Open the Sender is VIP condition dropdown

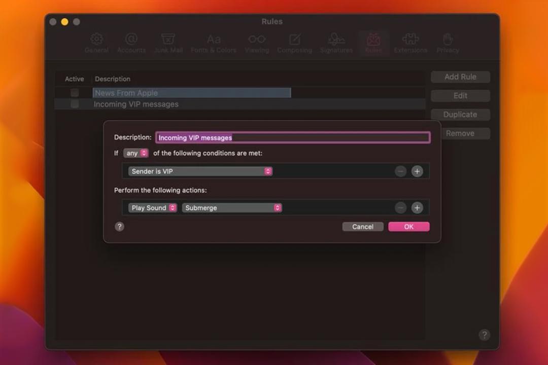tap(200, 171)
